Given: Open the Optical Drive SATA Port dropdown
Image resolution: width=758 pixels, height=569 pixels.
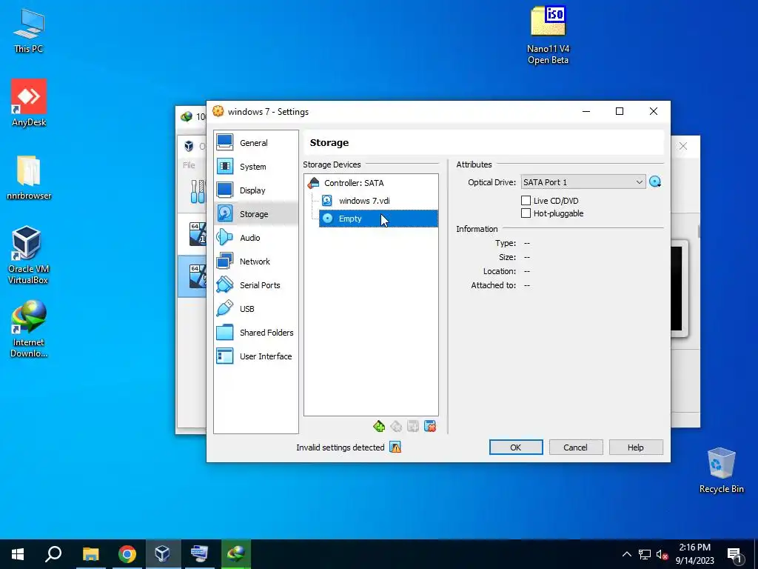Looking at the screenshot, I should 583,182.
